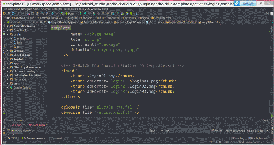Expand the Gradle Scripts node
Viewport: 274px width, 145px height.
[x=8, y=88]
